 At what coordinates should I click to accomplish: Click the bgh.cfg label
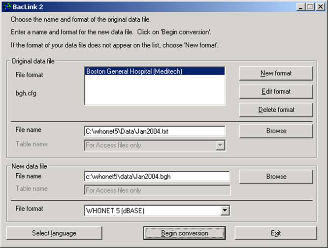coord(26,93)
